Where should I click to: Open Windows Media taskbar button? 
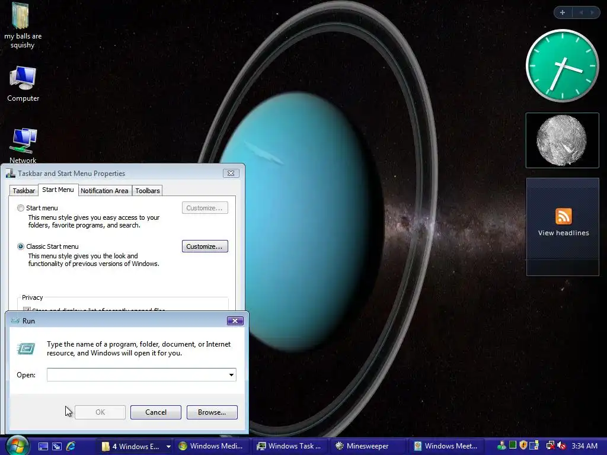[x=213, y=446]
